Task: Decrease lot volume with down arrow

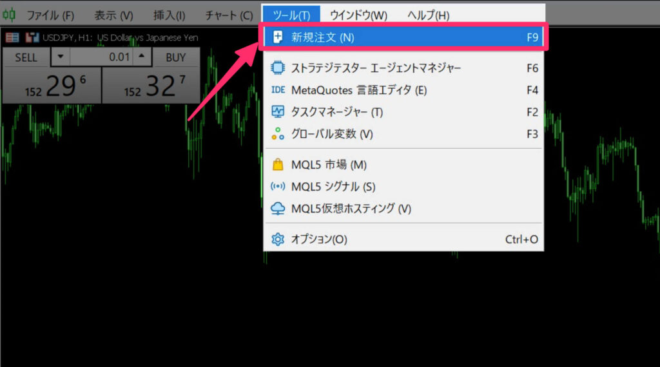Action: [61, 57]
